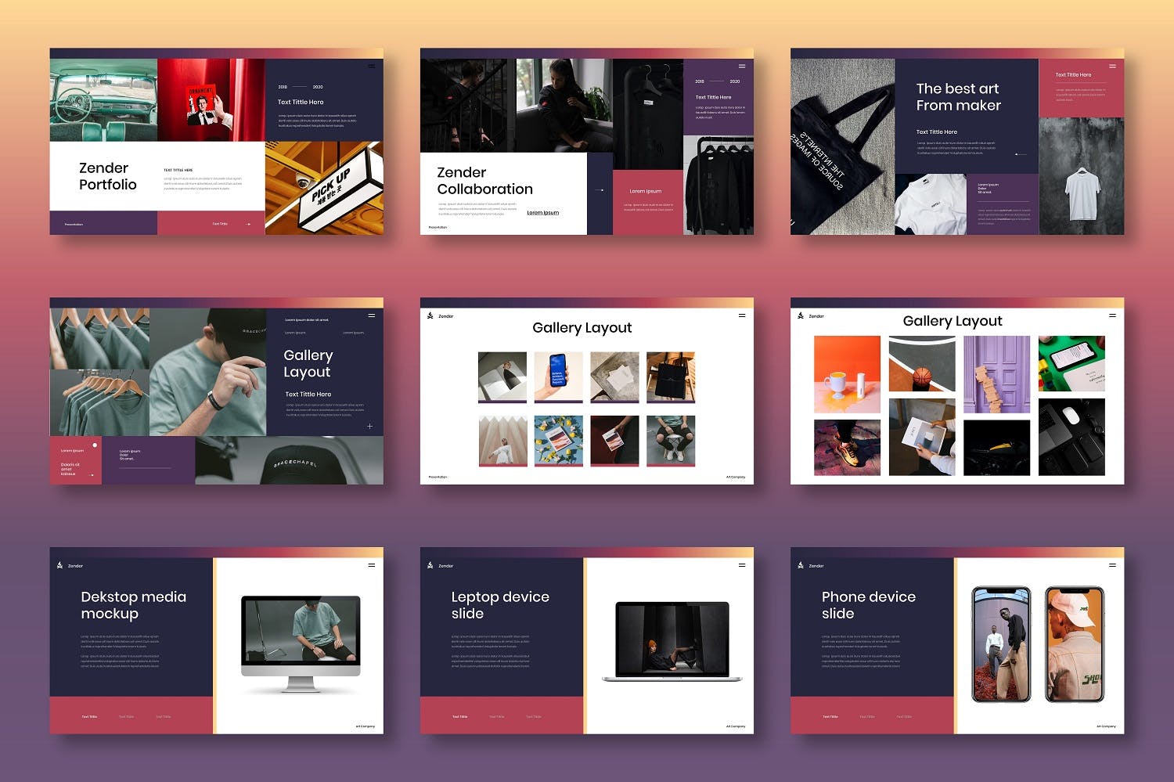Click arrow icon beside Text Tittle on Portfolio slide
The image size is (1174, 782).
(x=249, y=225)
